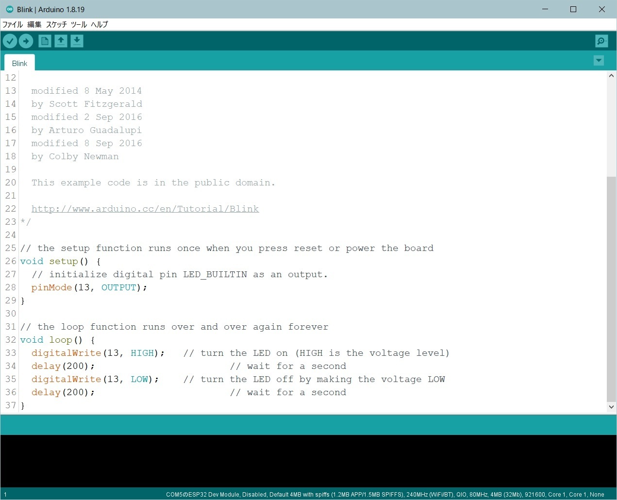Click the Verify sketch checkmark icon
This screenshot has width=617, height=500.
(x=10, y=41)
